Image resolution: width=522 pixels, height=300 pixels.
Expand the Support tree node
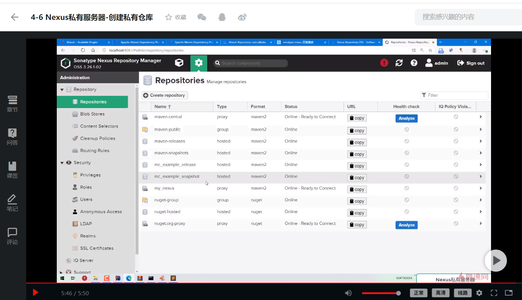click(x=62, y=272)
